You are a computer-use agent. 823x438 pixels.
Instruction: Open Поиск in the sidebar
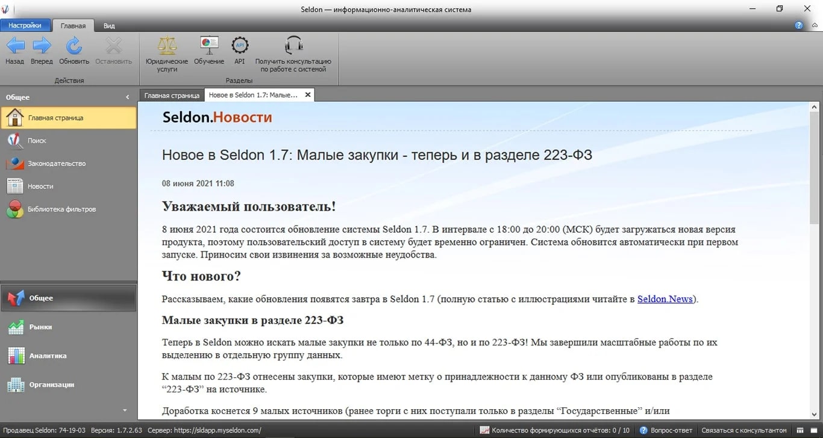[x=69, y=141]
